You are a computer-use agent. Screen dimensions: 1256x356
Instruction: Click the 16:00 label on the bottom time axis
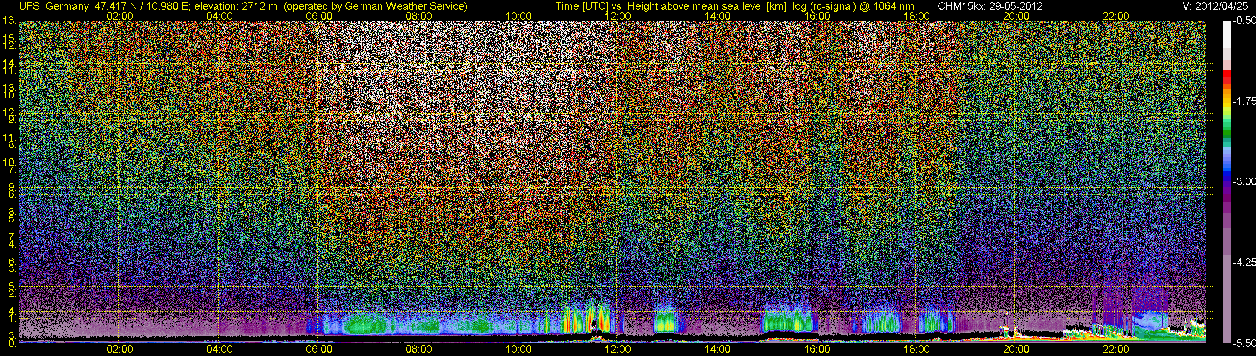click(817, 350)
